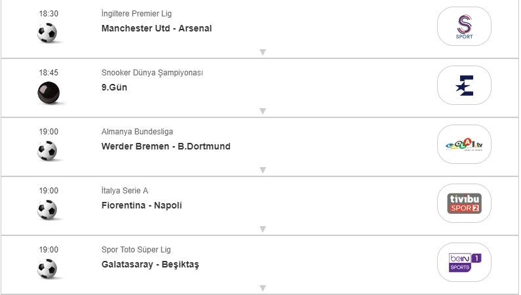Viewport: 521px width, 295px height.
Task: Select the Fiorentina - Napoli match title
Action: tap(142, 205)
